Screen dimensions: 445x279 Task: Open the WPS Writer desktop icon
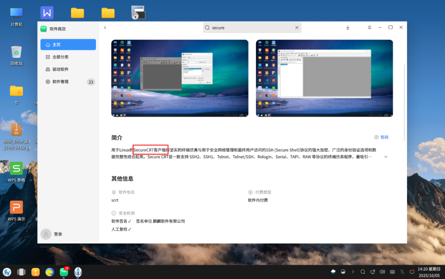point(47,13)
